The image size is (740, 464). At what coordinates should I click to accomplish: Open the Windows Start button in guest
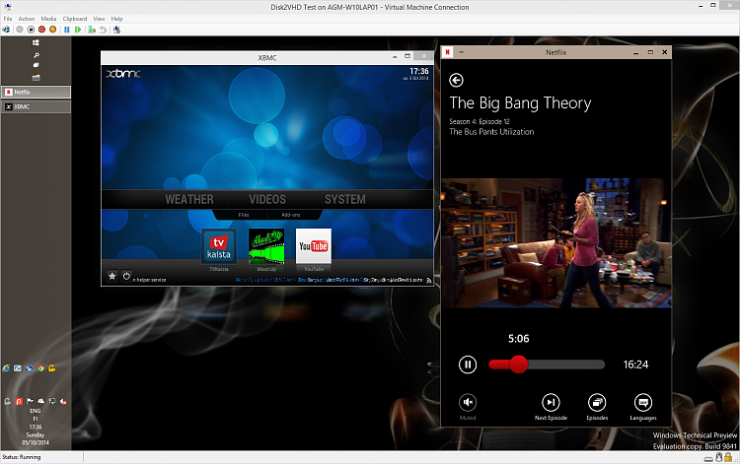(x=36, y=43)
